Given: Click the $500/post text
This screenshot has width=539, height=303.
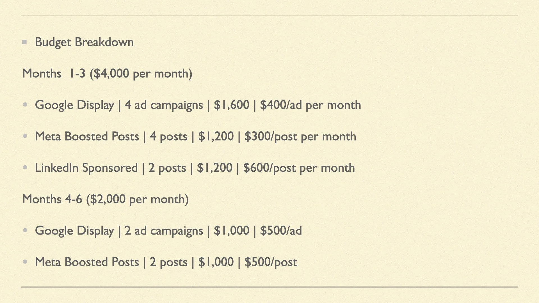Looking at the screenshot, I should 271,262.
